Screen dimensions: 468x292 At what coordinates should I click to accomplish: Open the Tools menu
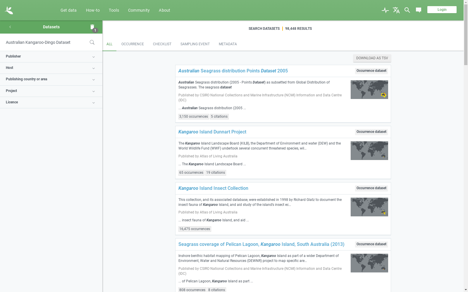pyautogui.click(x=114, y=10)
